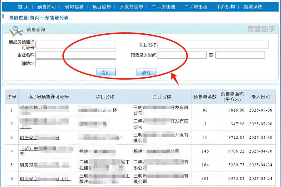
Task: Click the 首页 breadcrumb link
Action: pyautogui.click(x=34, y=18)
